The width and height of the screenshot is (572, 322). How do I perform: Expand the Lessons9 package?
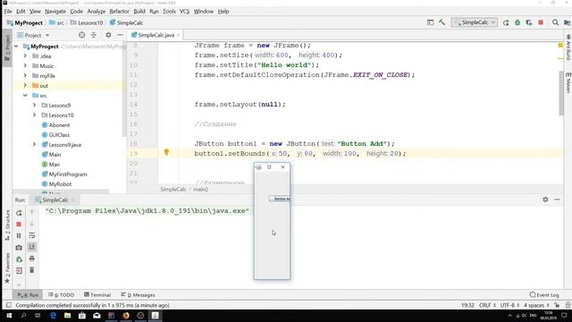[35, 106]
